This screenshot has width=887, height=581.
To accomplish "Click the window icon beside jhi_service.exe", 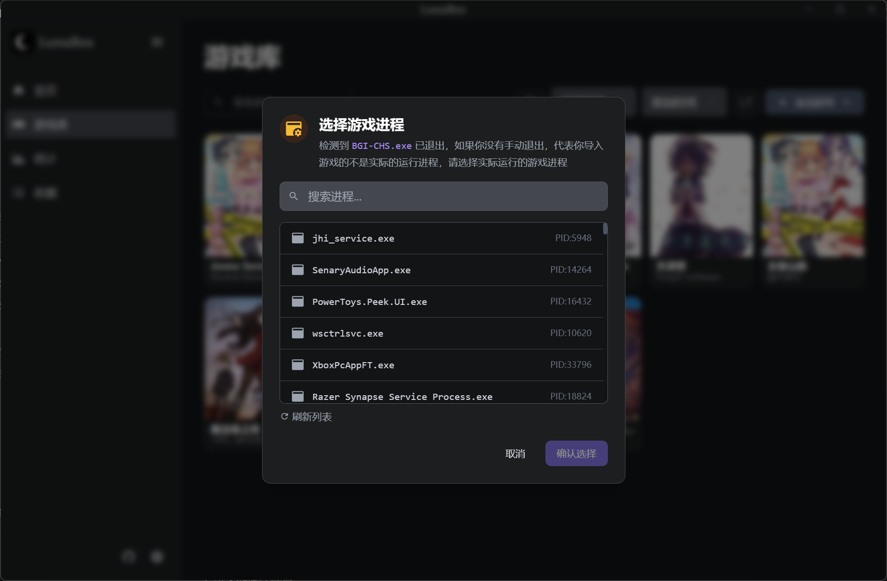I will coord(298,238).
